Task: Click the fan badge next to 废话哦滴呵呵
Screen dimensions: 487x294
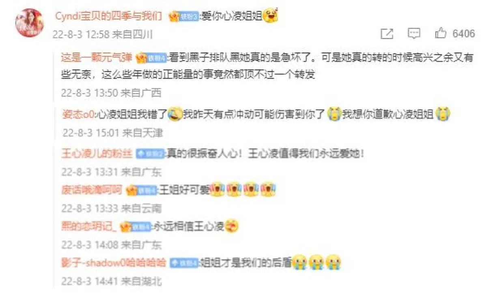Action: pyautogui.click(x=141, y=190)
